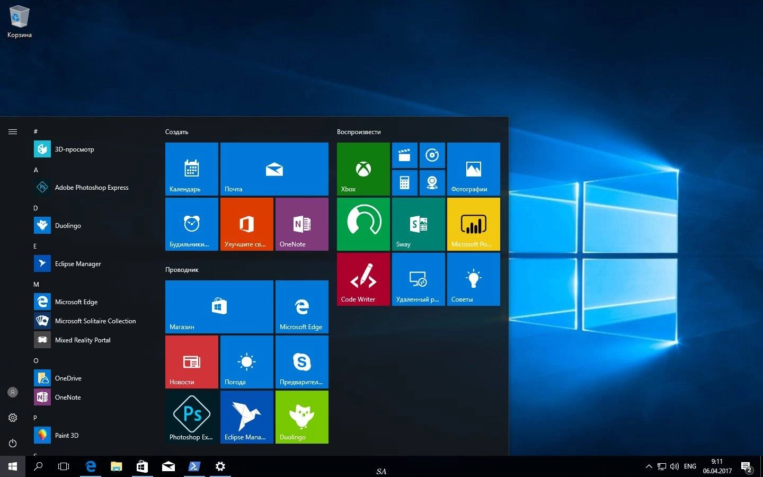Launch Duolingo from the app list
763x477 pixels.
click(92, 226)
